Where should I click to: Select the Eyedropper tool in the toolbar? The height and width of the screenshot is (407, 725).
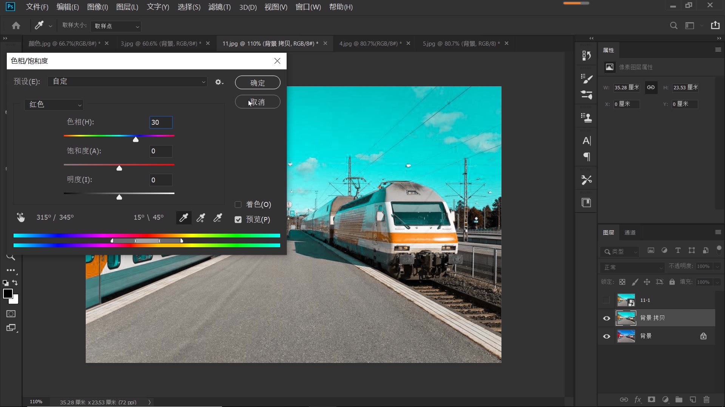click(39, 26)
